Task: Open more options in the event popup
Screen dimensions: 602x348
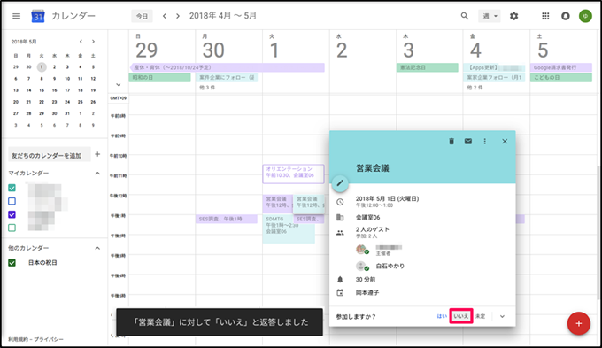Action: (485, 142)
